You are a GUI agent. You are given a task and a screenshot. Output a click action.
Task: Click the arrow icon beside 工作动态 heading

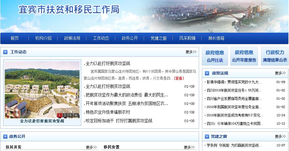click(x=5, y=52)
